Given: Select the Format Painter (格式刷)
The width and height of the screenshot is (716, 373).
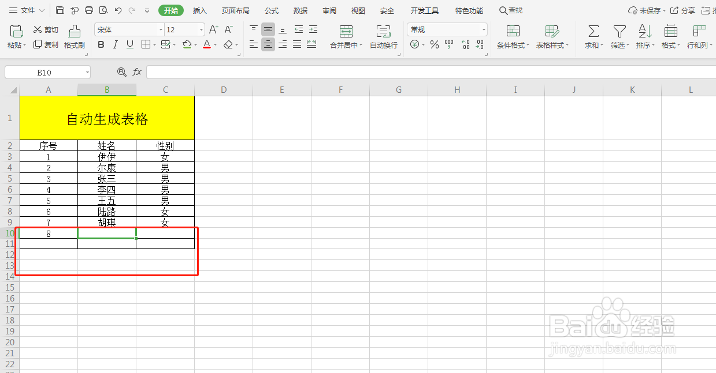Looking at the screenshot, I should coord(75,37).
